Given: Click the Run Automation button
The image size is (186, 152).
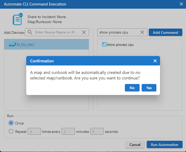Looking at the screenshot, I should click(164, 144).
